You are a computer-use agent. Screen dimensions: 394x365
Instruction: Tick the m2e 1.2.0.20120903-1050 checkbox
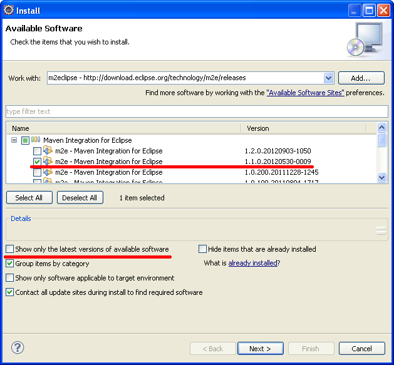click(37, 151)
